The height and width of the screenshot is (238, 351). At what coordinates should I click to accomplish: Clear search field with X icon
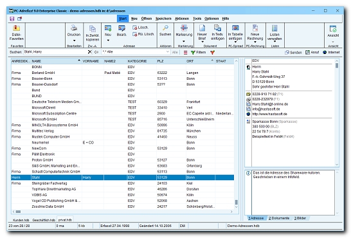coord(90,52)
